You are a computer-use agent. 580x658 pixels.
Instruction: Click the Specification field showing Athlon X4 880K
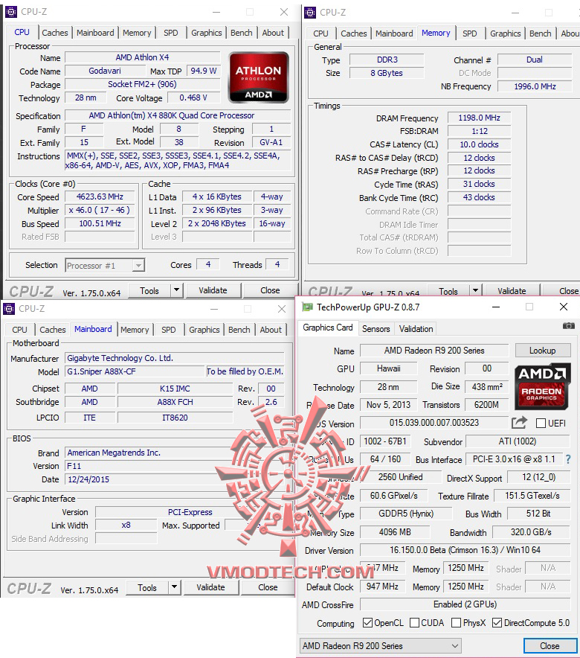click(178, 115)
